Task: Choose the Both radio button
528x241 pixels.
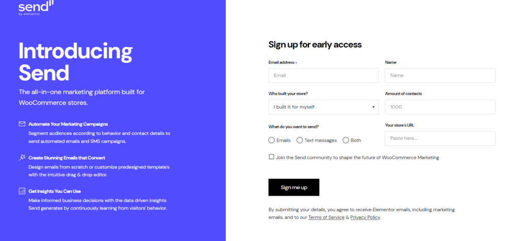Action: (x=345, y=140)
